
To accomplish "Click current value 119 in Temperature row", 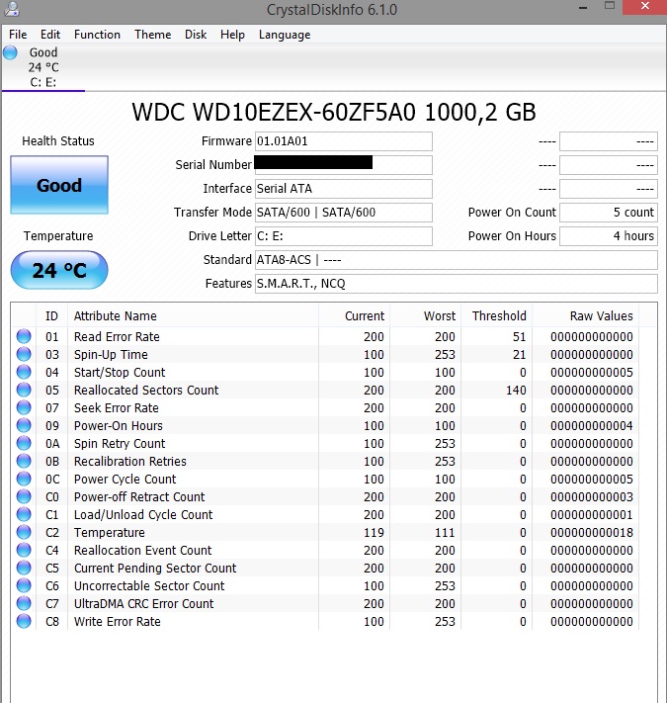I will (x=374, y=533).
